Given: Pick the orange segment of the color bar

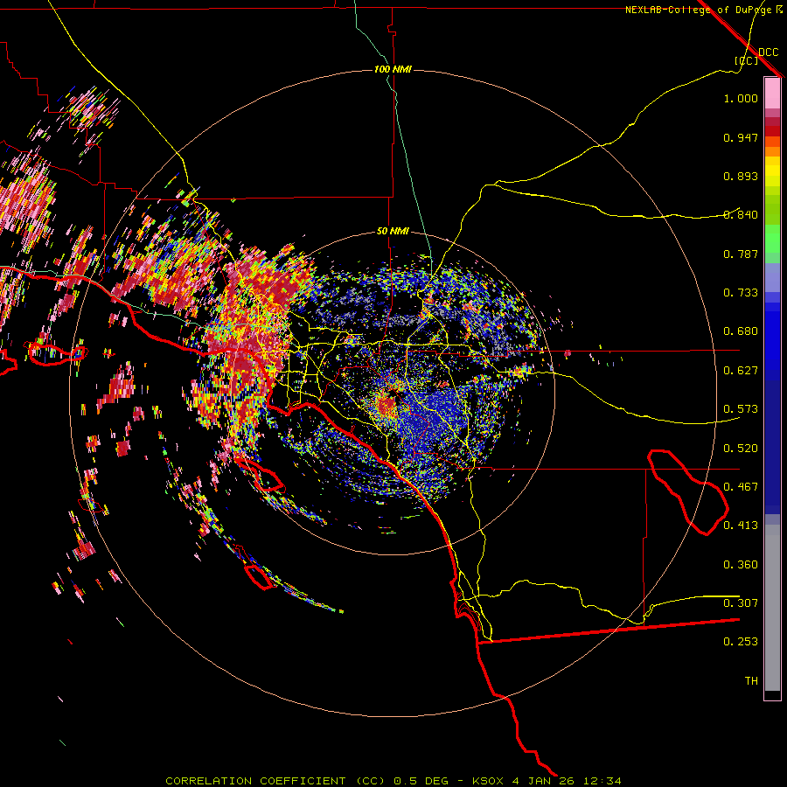Looking at the screenshot, I should coord(772,151).
